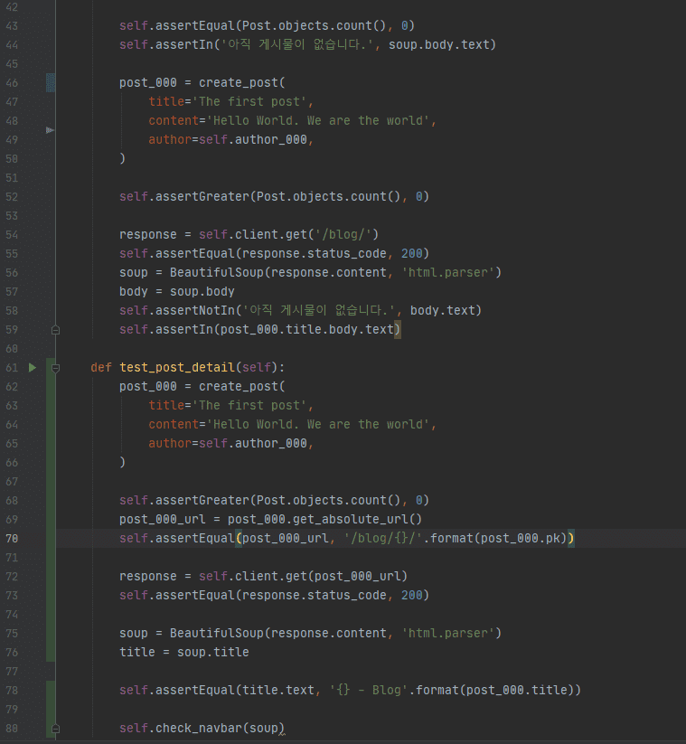Click line number 70 in gutter
The width and height of the screenshot is (686, 744).
click(x=12, y=539)
